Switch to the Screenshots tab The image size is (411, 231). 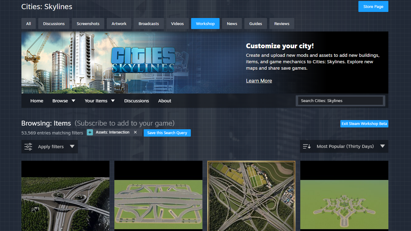(x=88, y=24)
